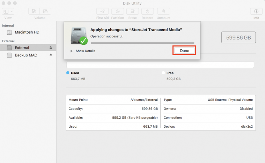Click the Add Volume toolbar icon

pyautogui.click(x=34, y=11)
